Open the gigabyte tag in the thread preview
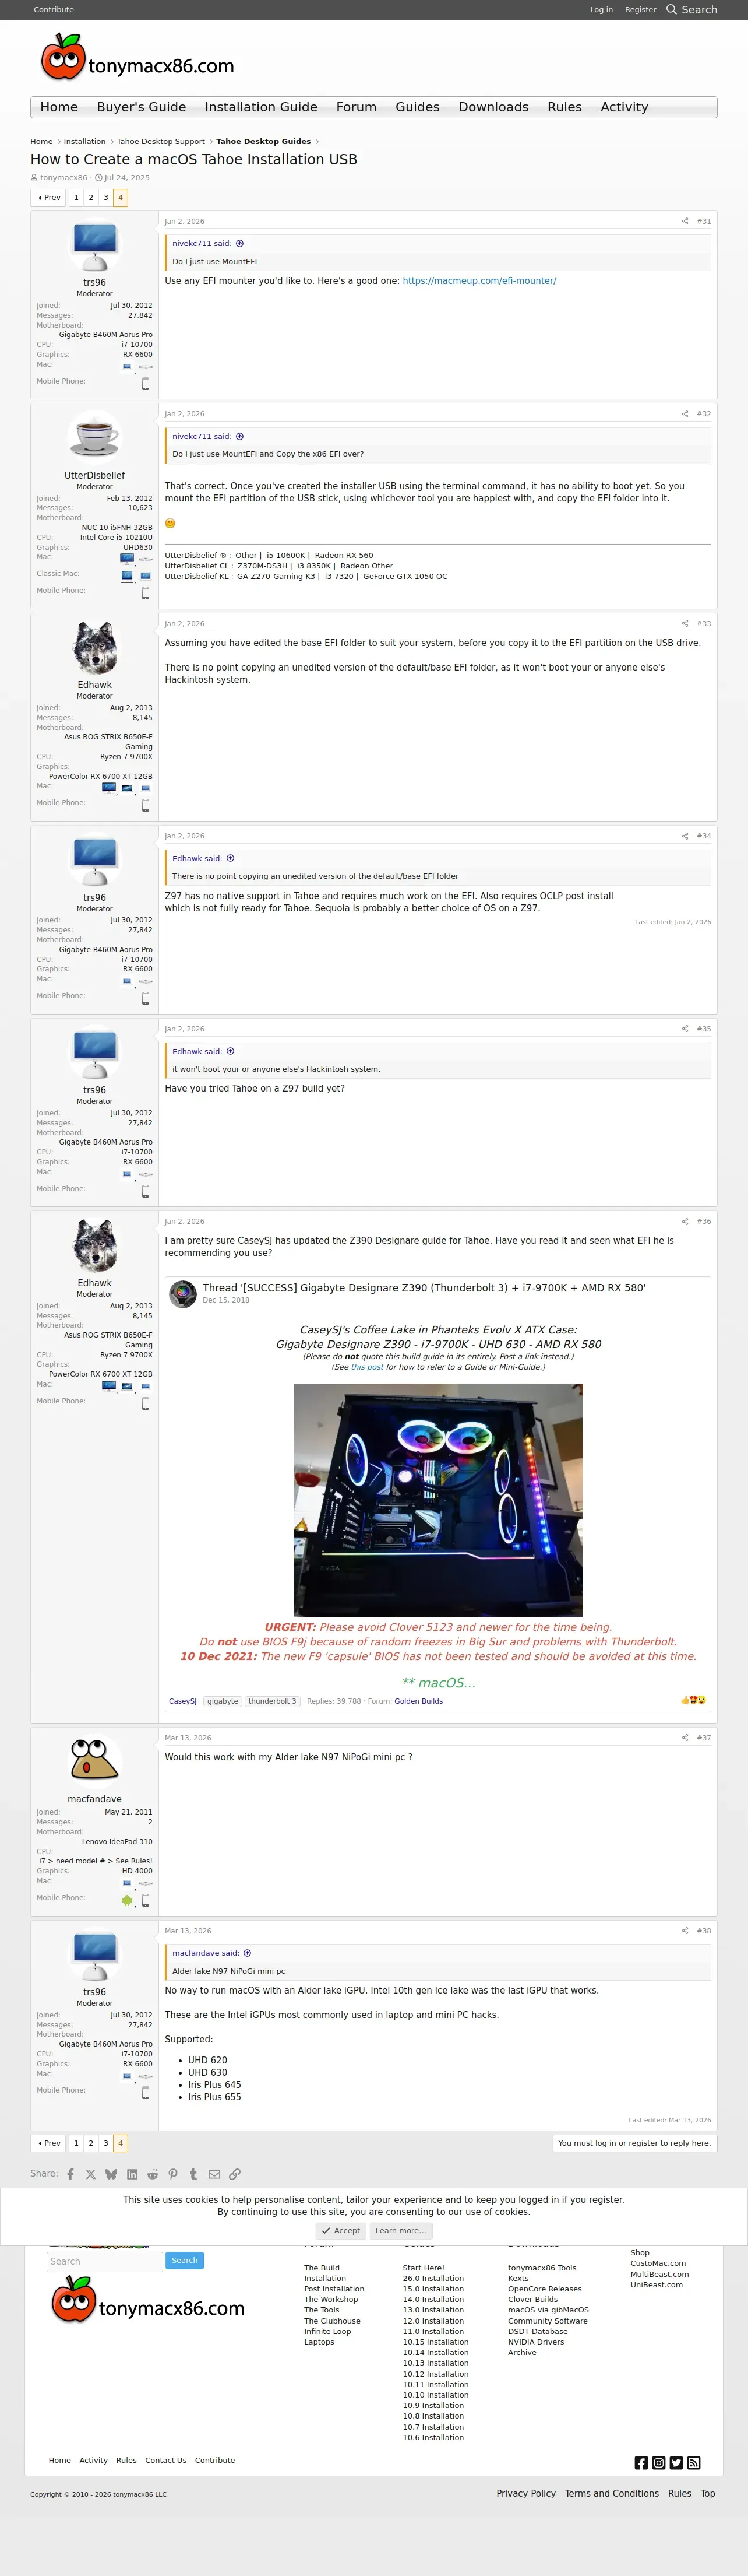The width and height of the screenshot is (748, 2576). [223, 1701]
